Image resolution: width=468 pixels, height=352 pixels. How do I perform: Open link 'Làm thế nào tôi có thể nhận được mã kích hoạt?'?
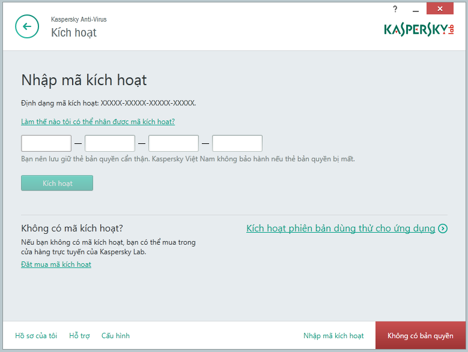98,122
